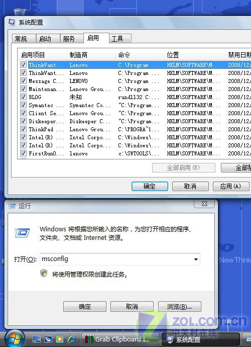Click uppercase LENOVO manufacturer cell
Viewport: 251px width, 347px height.
tap(78, 81)
